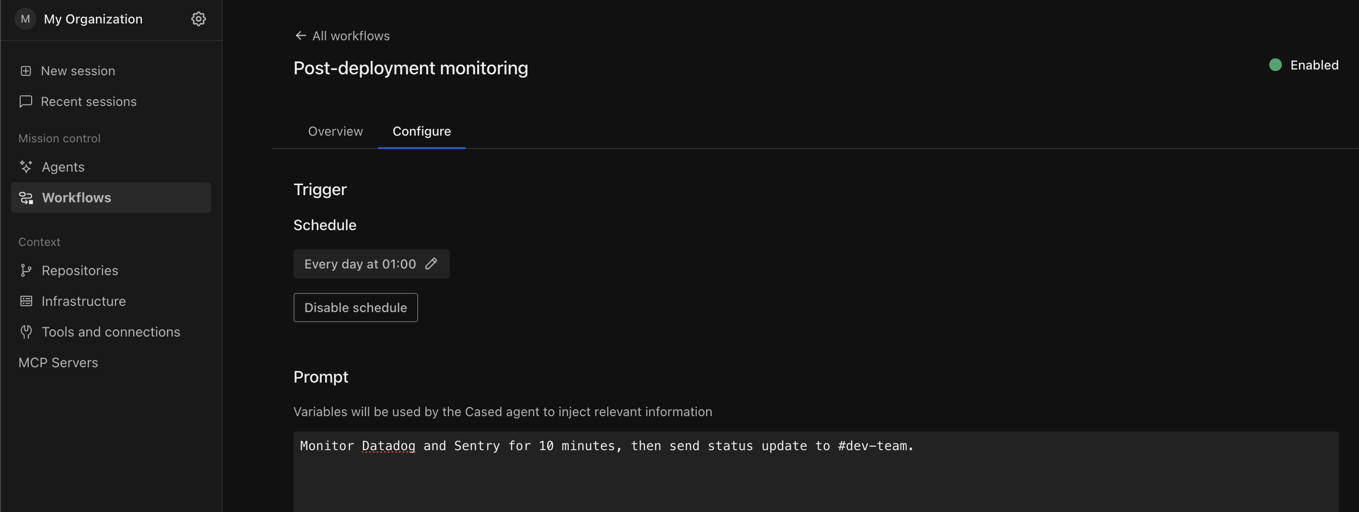Switch to the Overview tab
The width and height of the screenshot is (1359, 512).
click(x=336, y=131)
